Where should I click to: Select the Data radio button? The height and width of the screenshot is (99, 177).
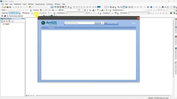[x=106, y=23]
